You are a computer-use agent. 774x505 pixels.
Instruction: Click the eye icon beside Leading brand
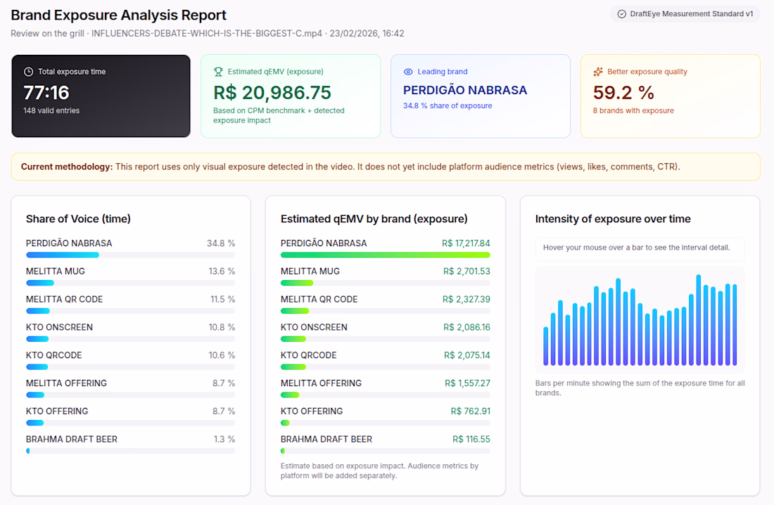click(408, 72)
